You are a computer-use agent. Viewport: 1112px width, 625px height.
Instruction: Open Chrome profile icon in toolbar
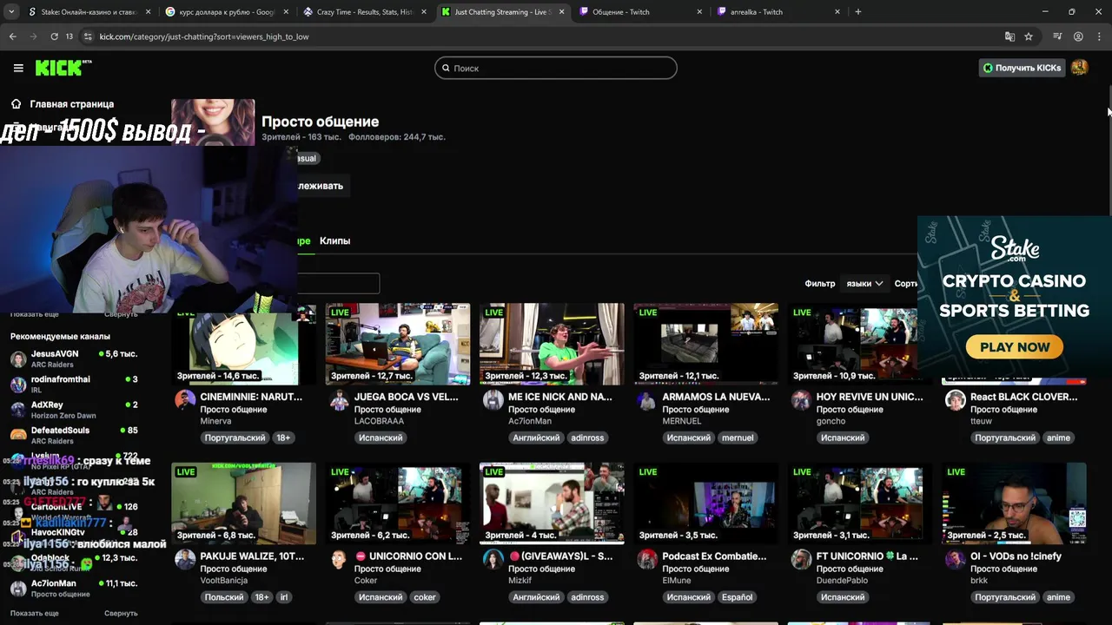click(1078, 36)
